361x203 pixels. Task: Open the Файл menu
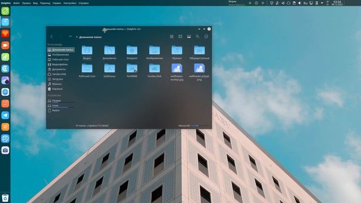pyautogui.click(x=16, y=3)
